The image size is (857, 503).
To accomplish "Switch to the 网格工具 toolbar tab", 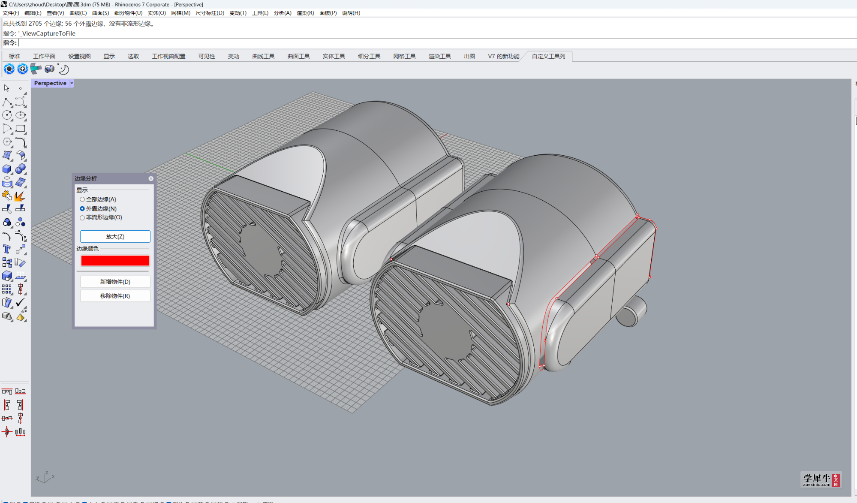I will (x=404, y=56).
